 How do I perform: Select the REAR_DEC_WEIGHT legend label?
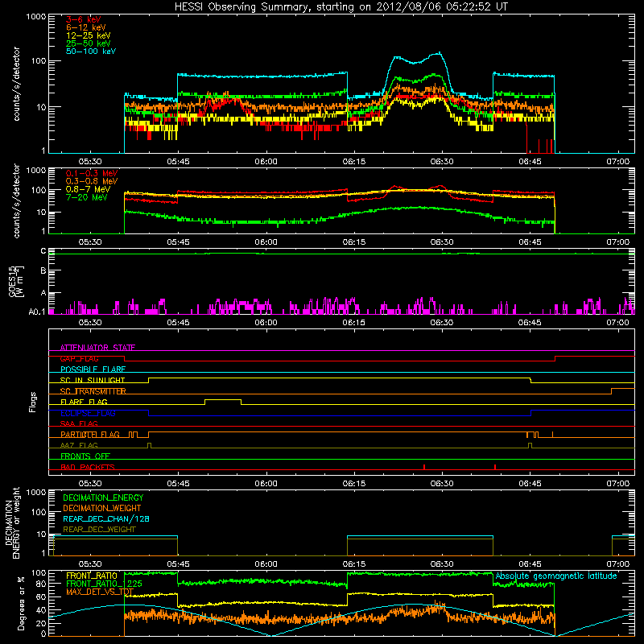click(99, 530)
